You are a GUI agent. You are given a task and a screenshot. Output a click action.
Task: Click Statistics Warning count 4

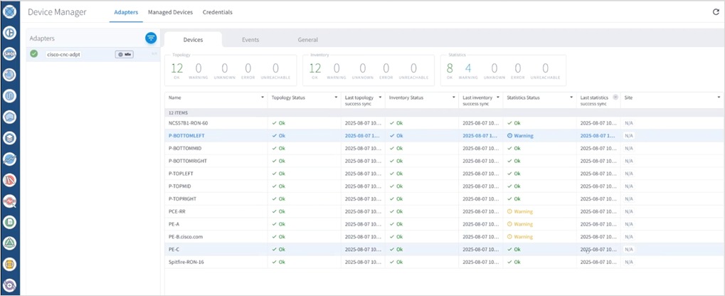(x=468, y=69)
